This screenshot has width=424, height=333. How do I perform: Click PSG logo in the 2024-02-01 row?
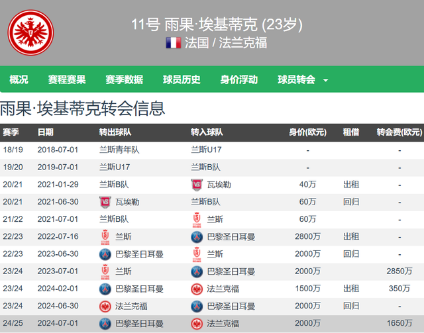click(x=105, y=289)
